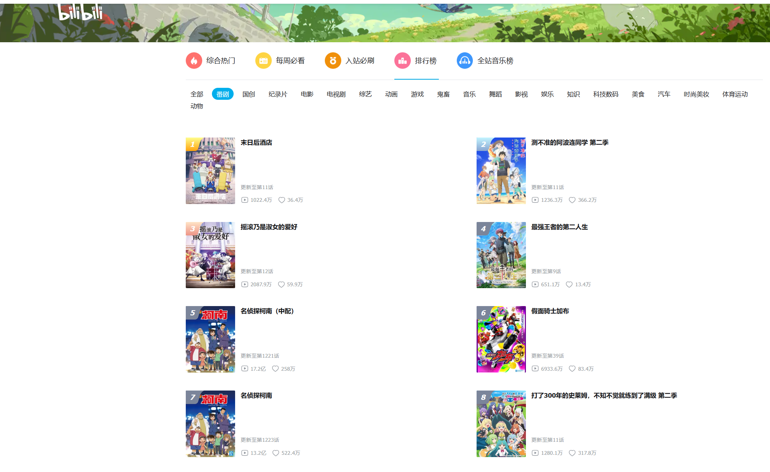Open the 假面骑士加布 title link

[x=550, y=311]
